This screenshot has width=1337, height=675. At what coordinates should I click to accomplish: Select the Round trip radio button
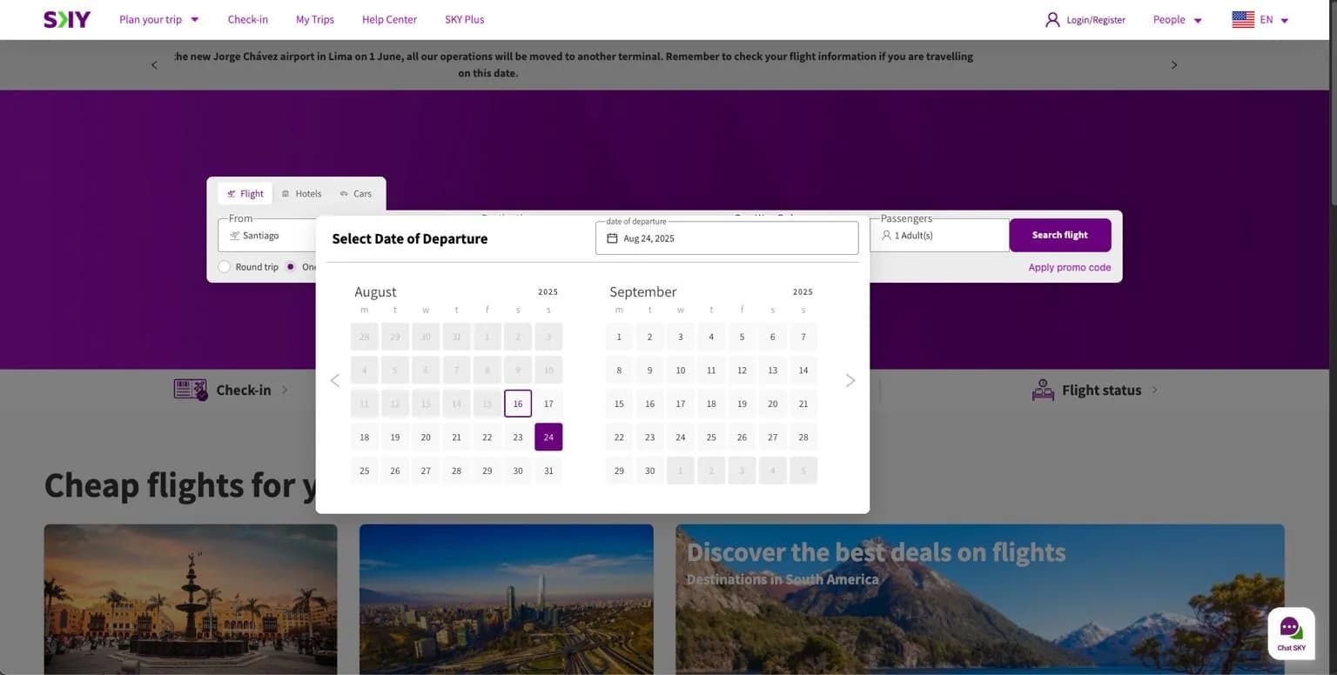click(x=225, y=267)
